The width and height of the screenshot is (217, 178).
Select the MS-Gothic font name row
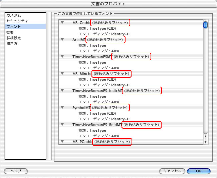click(x=131, y=23)
